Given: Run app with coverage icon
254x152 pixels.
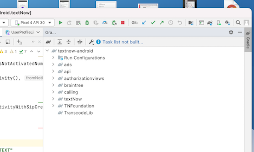Looking at the screenshot, I should (96, 23).
